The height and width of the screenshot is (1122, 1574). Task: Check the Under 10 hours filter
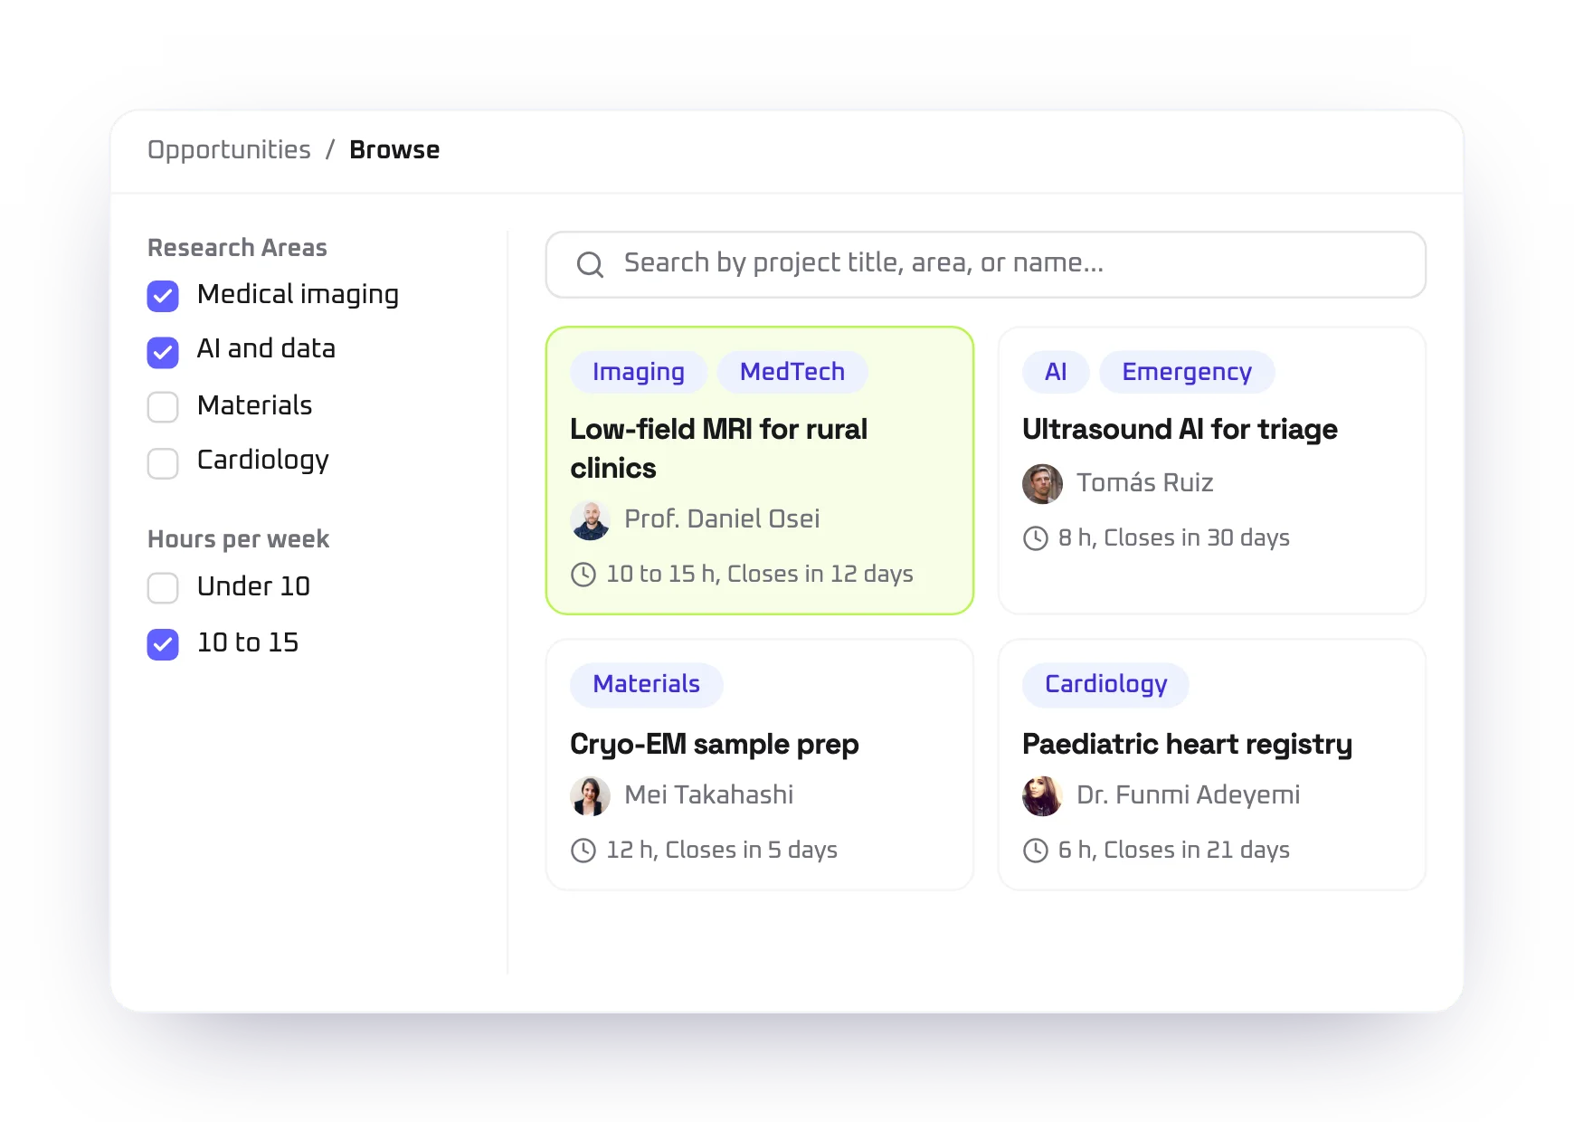(x=163, y=588)
